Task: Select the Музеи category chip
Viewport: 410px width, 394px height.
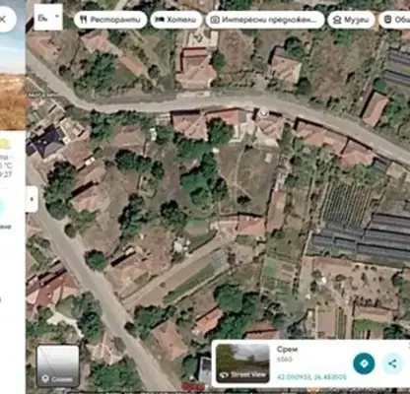Action: point(351,20)
